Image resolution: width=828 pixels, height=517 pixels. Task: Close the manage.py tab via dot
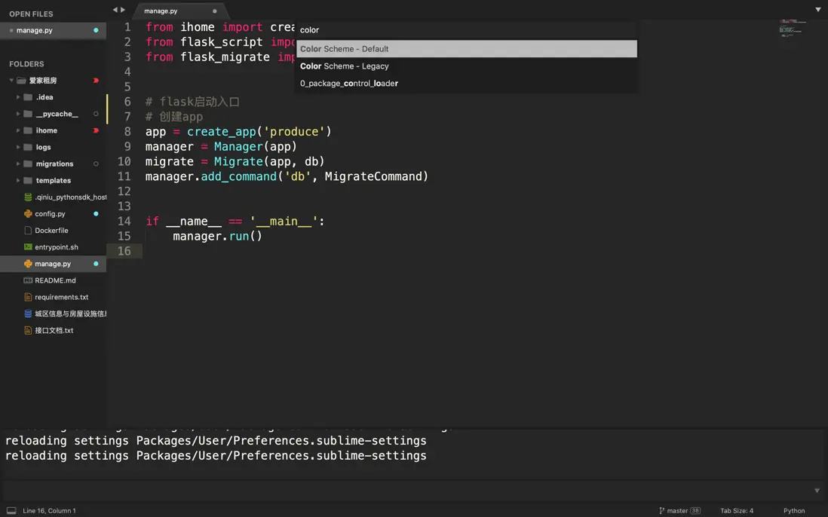[x=214, y=11]
